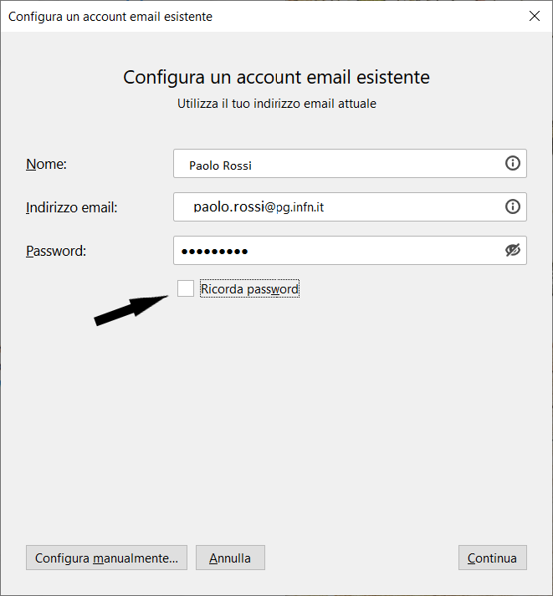
Task: Close the account setup dialog window
Action: 535,16
